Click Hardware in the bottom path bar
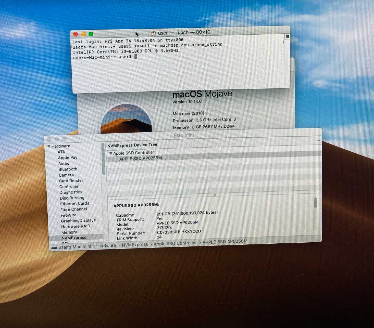 [x=106, y=246]
